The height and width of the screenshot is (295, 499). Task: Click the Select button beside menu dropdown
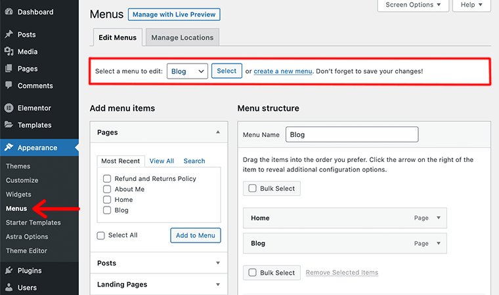click(x=227, y=71)
